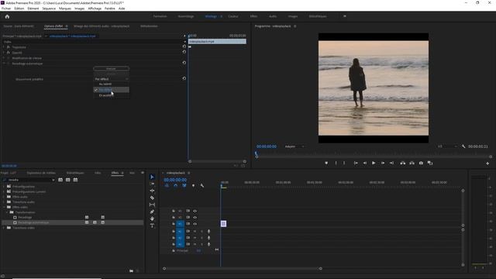Collapse the Effets vidéo folder
Image resolution: width=496 pixels, height=279 pixels.
coord(4,207)
